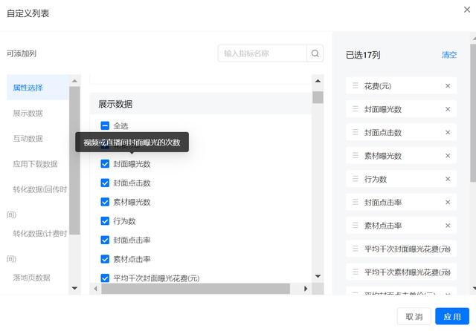Uncheck the 素材点击率 checkbox
Screen dimensions: 476x331
[105, 259]
